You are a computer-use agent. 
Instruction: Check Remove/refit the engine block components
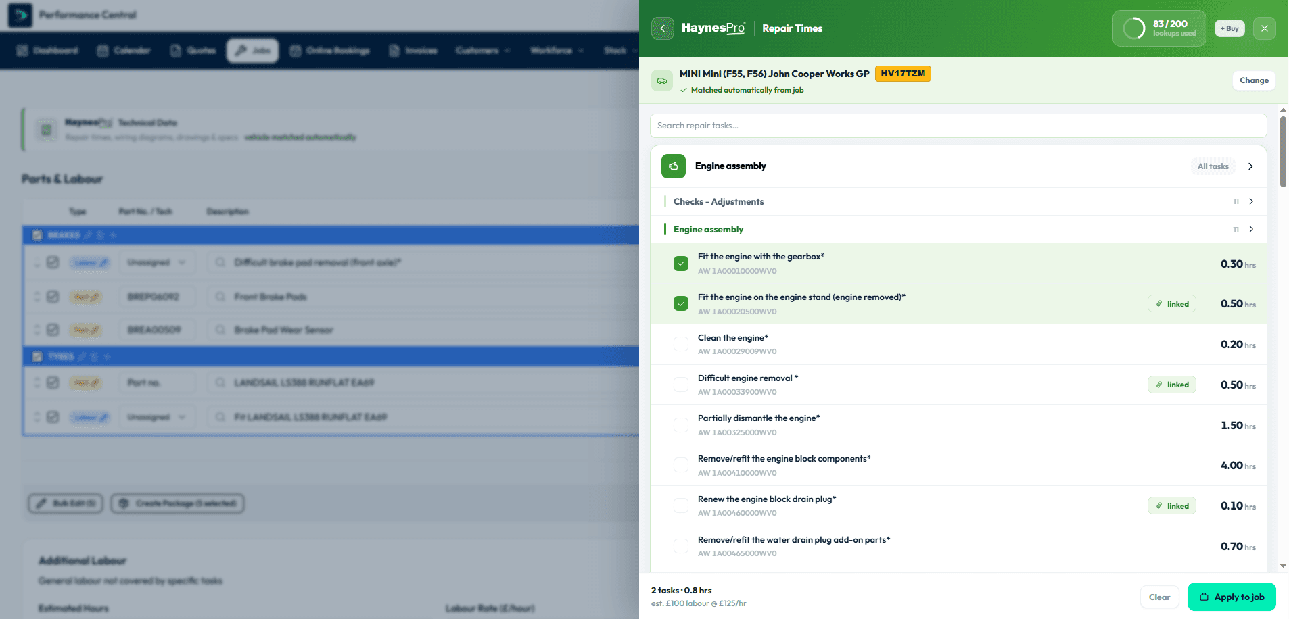681,465
